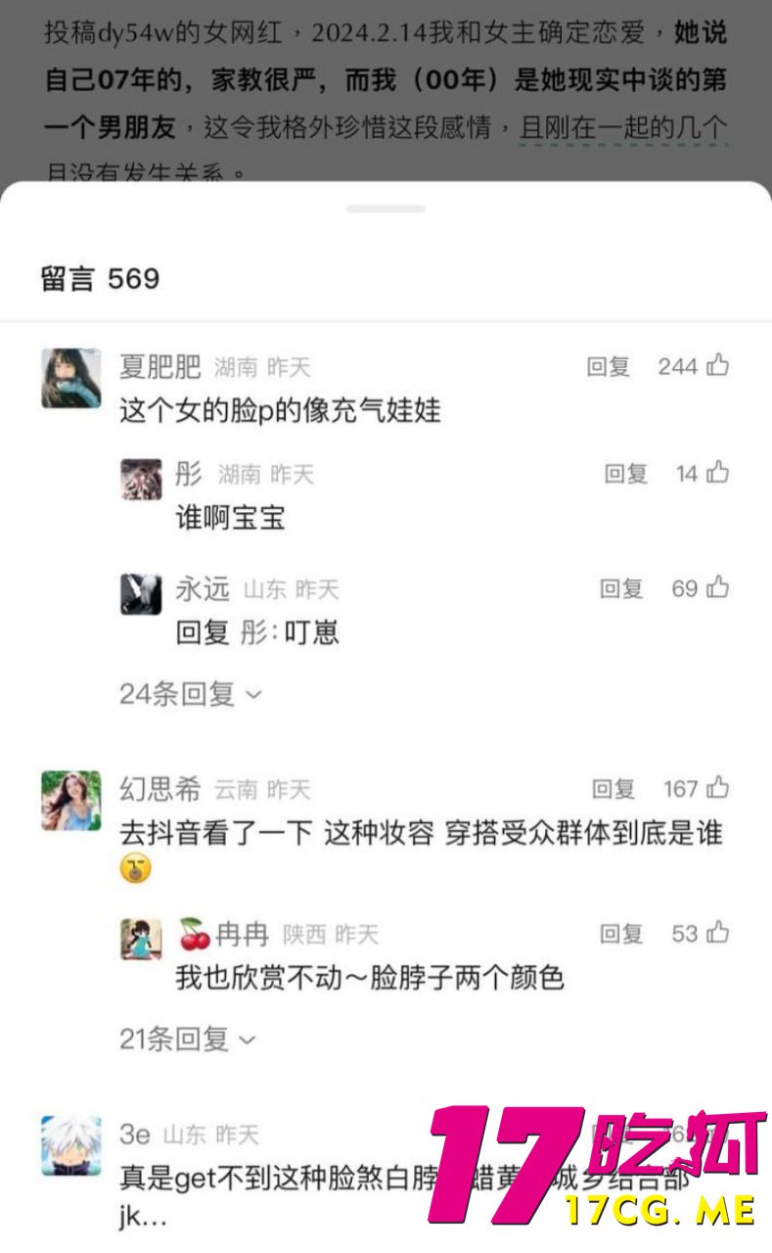The height and width of the screenshot is (1253, 772).
Task: Open 夏肥肥's profile avatar
Action: point(70,378)
